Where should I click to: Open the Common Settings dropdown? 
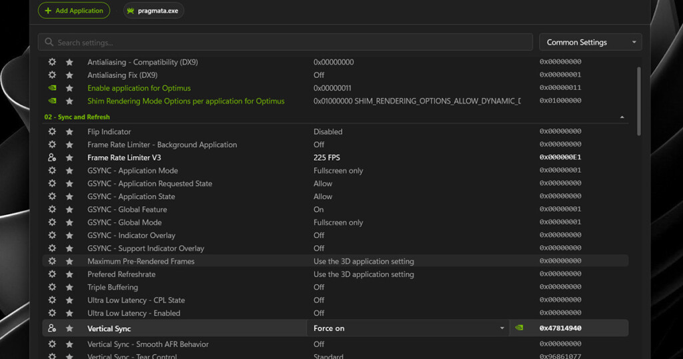click(590, 42)
